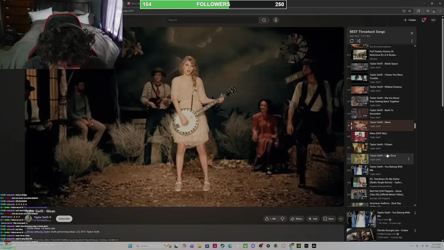Click Blank Space thumbnail in playlist
Image resolution: width=444 pixels, height=250 pixels.
359,66
